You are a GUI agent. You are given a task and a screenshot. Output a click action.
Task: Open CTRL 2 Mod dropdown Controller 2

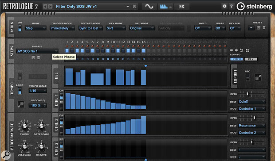(x=251, y=133)
